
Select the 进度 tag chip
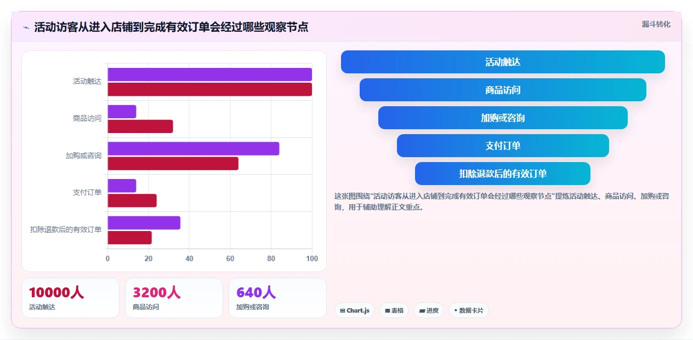[429, 310]
